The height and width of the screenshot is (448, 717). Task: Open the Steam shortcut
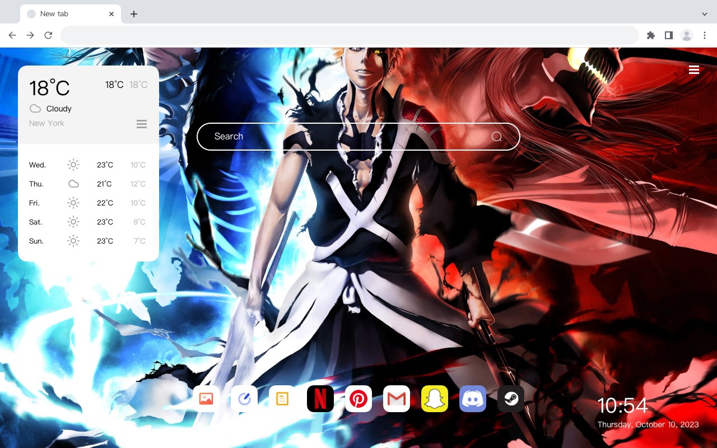tap(511, 399)
